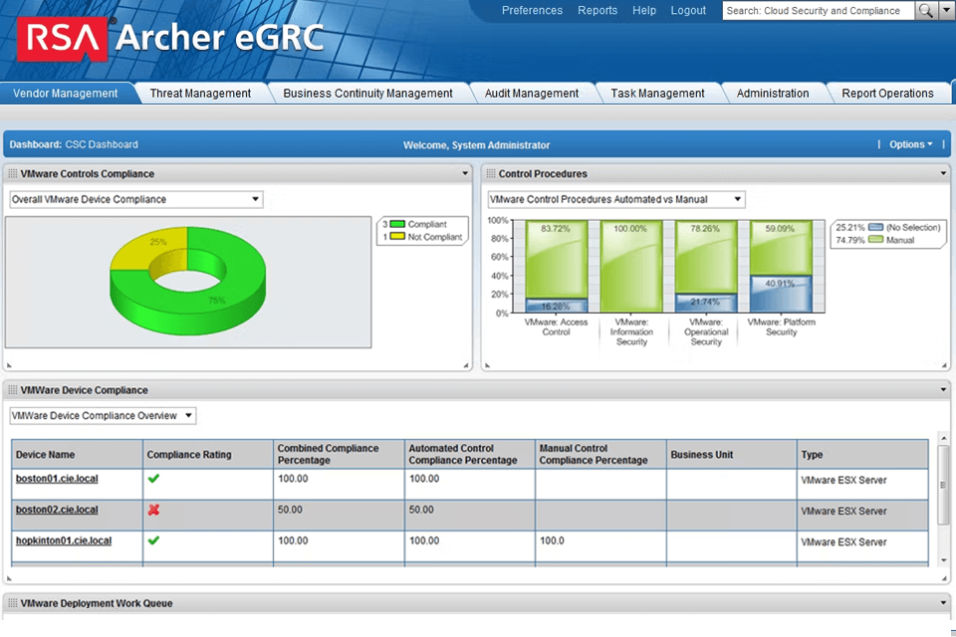Click the grid handle icon on Control Procedures panel

pos(490,172)
